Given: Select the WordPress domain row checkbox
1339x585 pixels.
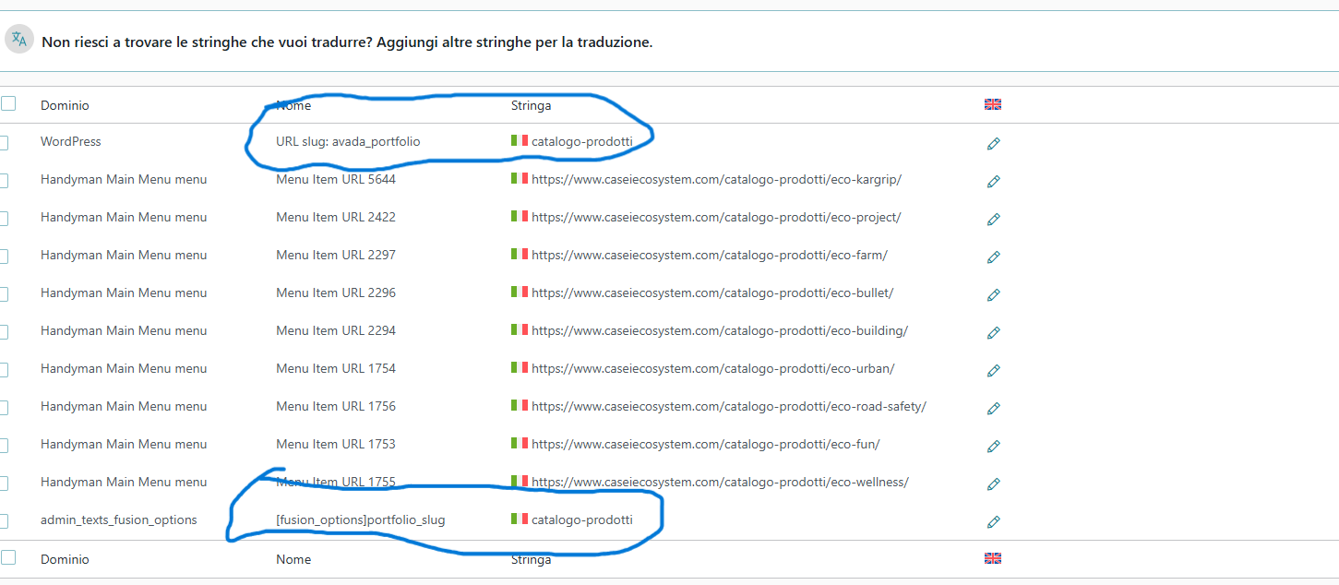Looking at the screenshot, I should [x=4, y=143].
